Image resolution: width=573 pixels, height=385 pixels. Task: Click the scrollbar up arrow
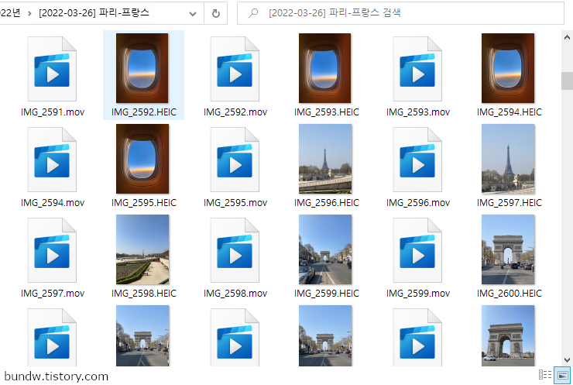coord(567,37)
